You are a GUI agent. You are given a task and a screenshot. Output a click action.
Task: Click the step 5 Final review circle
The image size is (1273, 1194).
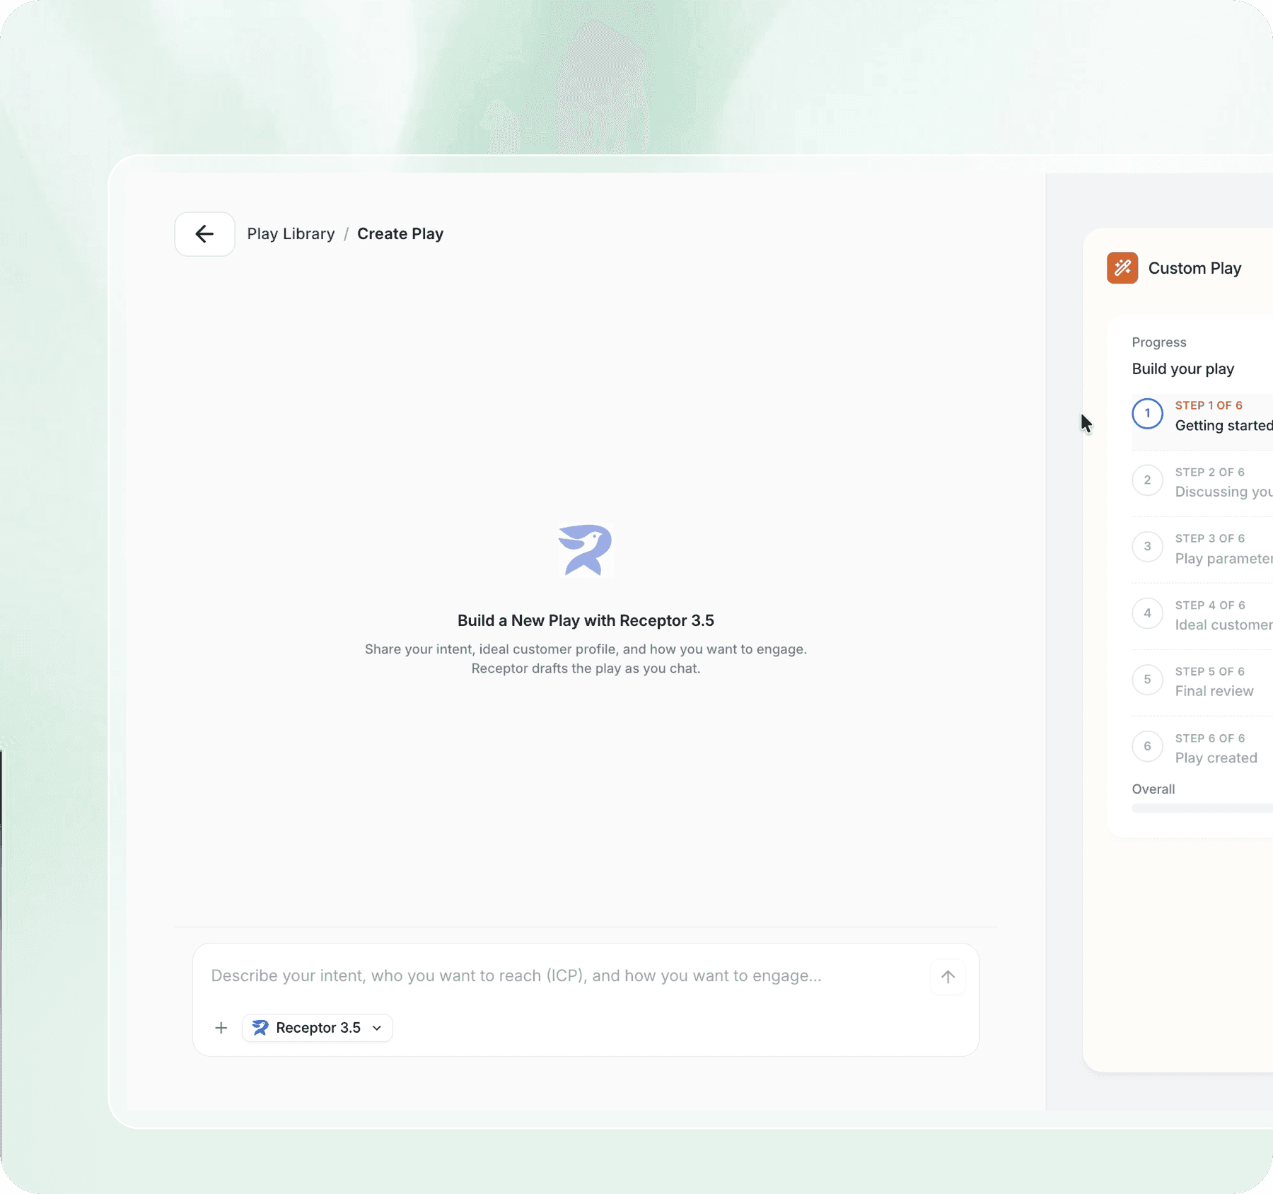click(x=1147, y=680)
